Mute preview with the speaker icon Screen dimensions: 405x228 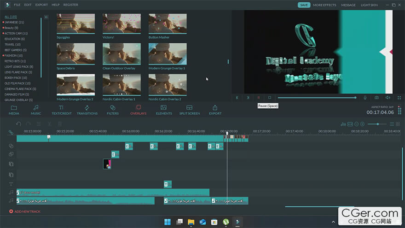pyautogui.click(x=388, y=98)
